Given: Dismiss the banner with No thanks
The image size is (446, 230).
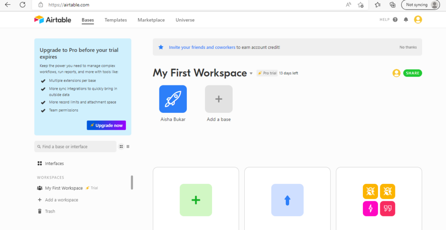Looking at the screenshot, I should (x=408, y=47).
